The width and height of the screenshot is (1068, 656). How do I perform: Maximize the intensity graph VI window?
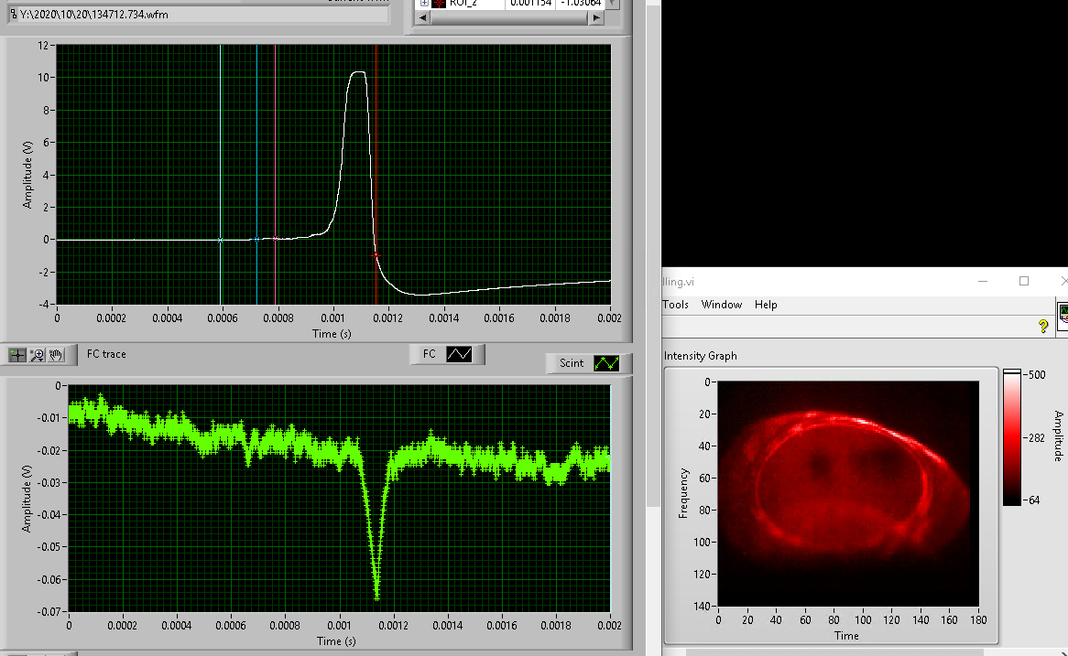click(x=1024, y=281)
